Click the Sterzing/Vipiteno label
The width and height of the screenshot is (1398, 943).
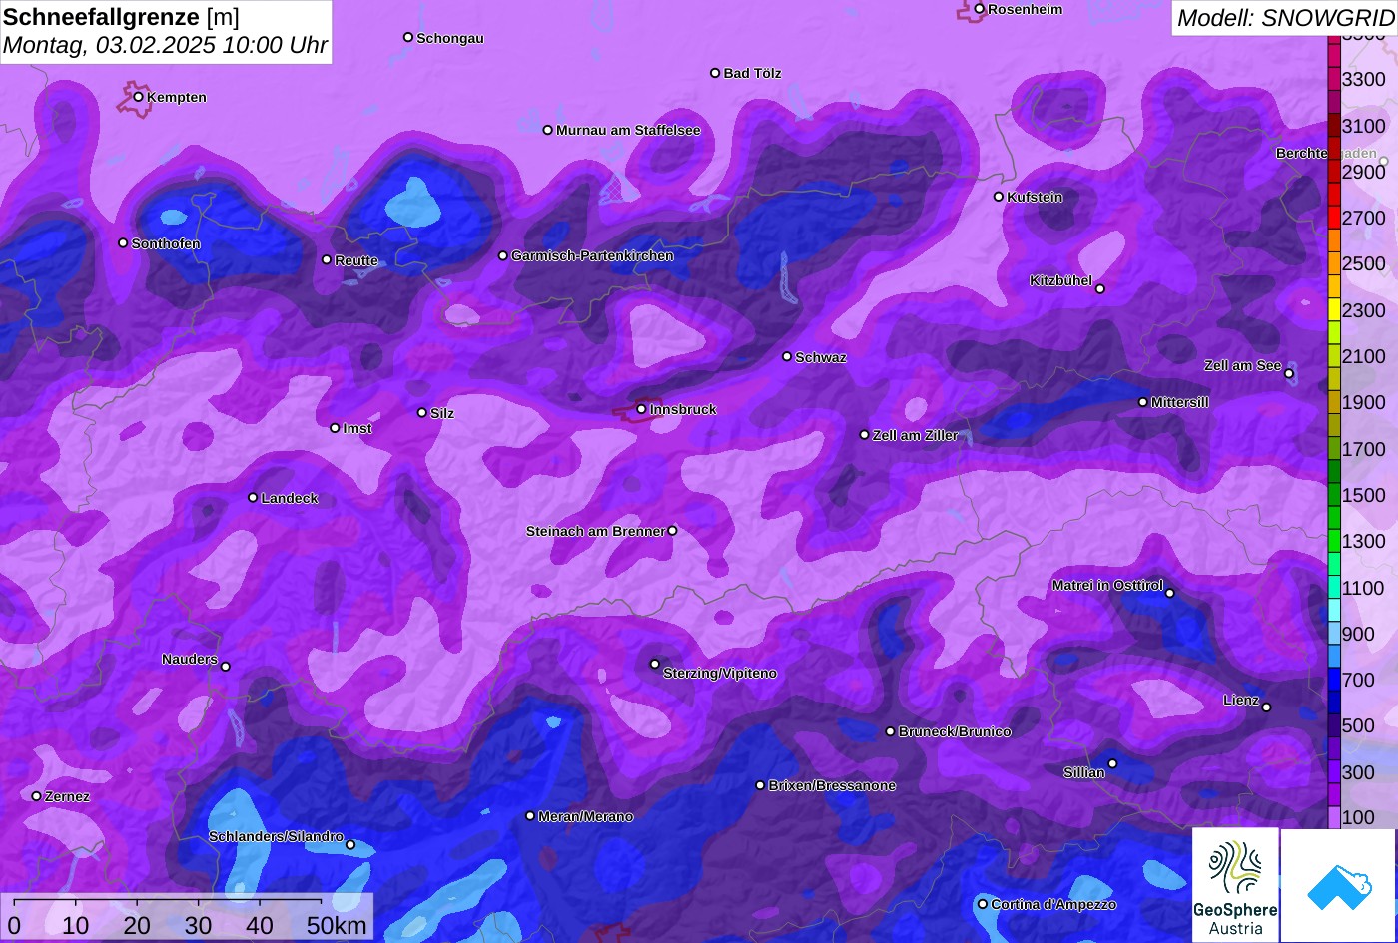pos(720,674)
